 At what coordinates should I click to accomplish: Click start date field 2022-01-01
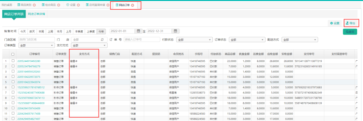click(123, 31)
